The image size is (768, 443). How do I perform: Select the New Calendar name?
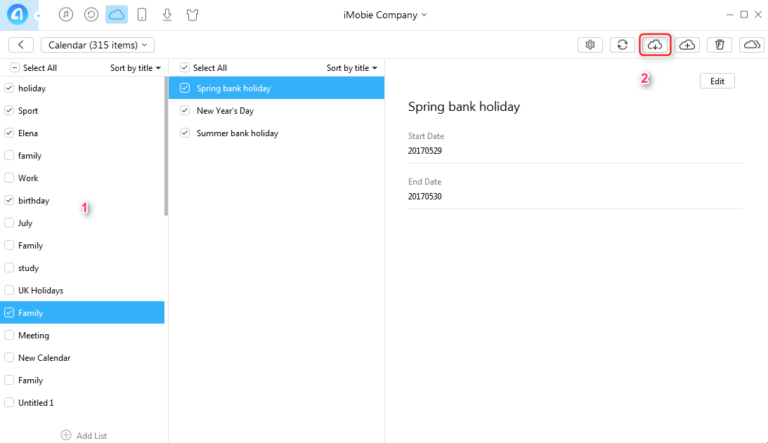(x=44, y=358)
